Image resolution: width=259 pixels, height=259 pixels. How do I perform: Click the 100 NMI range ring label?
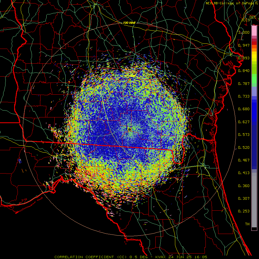pyautogui.click(x=129, y=23)
